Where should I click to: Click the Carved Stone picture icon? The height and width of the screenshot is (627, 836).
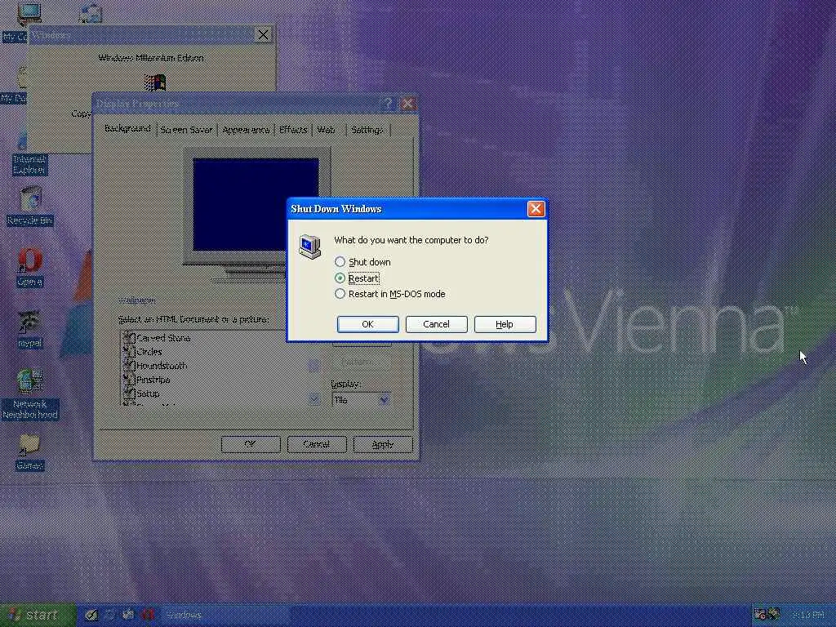coord(128,337)
